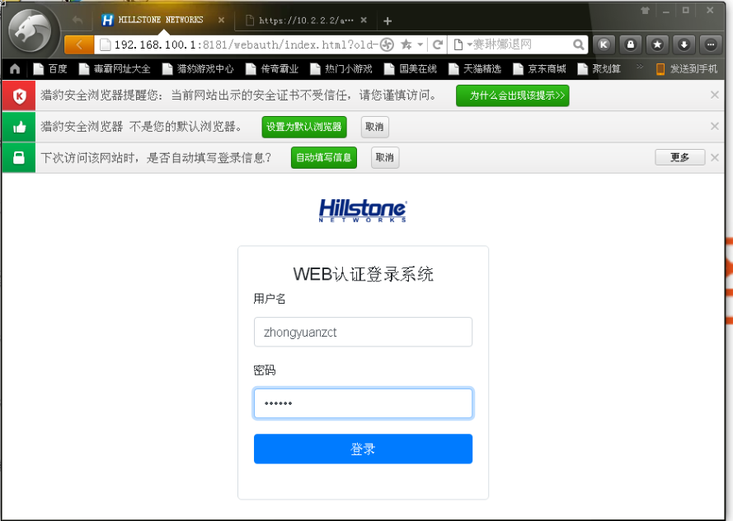Image resolution: width=733 pixels, height=521 pixels.
Task: Click the compatibility mode icon in address bar
Action: [387, 44]
